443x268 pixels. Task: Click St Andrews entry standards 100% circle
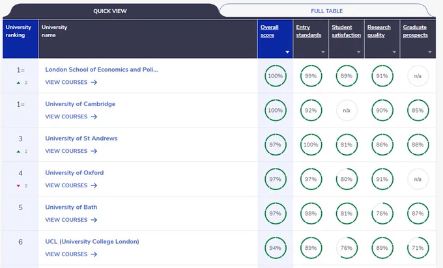(311, 144)
